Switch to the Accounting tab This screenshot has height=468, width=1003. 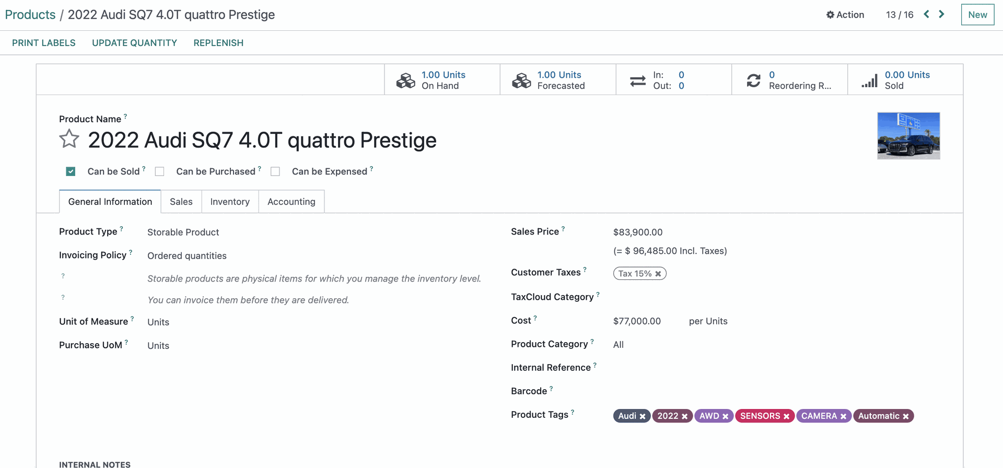(291, 202)
